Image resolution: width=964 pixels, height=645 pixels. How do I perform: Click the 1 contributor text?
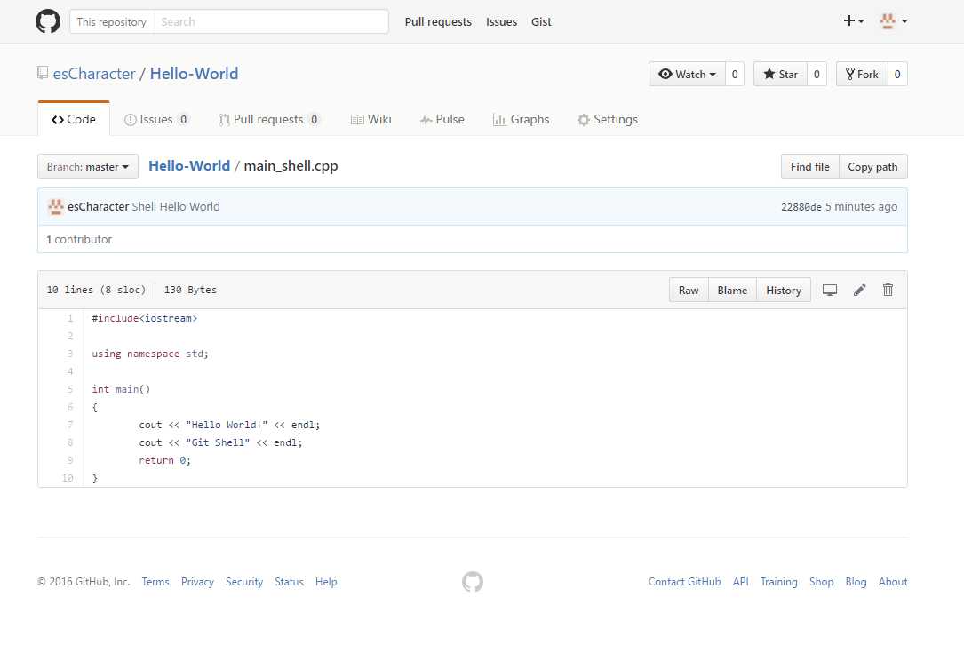coord(79,239)
